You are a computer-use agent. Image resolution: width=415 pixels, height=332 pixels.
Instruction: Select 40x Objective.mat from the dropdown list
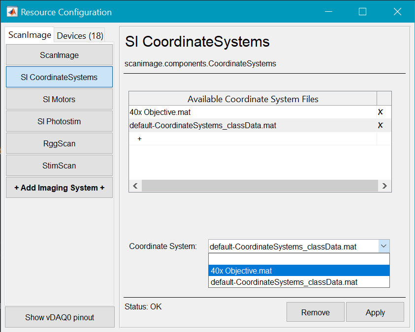(x=299, y=271)
